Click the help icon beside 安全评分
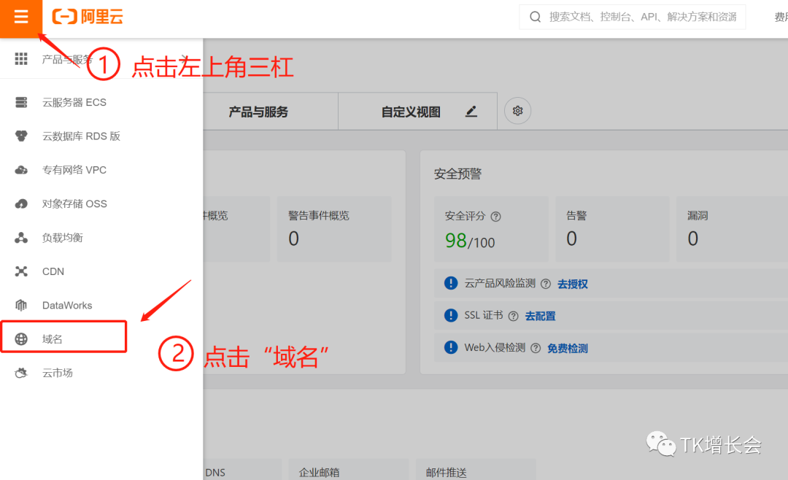The image size is (788, 480). click(x=498, y=214)
